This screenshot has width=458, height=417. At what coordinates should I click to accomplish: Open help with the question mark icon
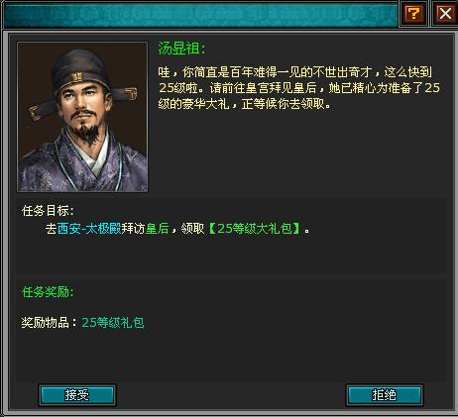tap(413, 14)
